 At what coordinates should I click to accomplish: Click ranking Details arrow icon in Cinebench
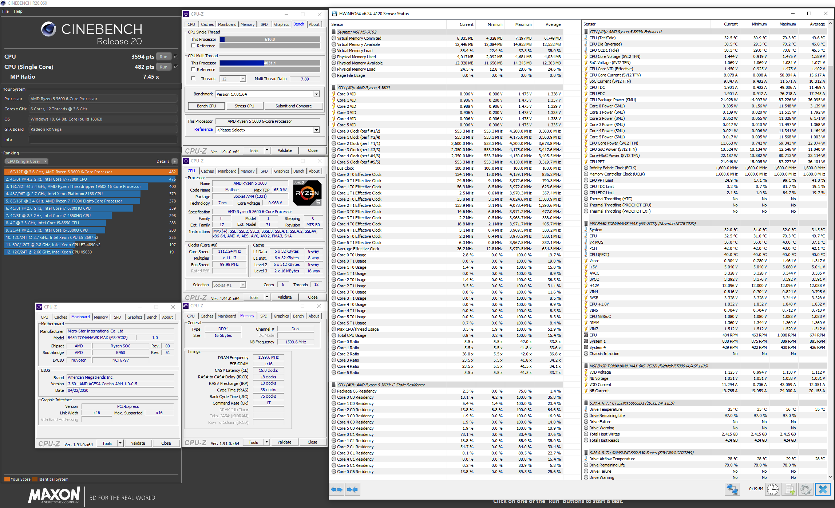click(x=175, y=161)
